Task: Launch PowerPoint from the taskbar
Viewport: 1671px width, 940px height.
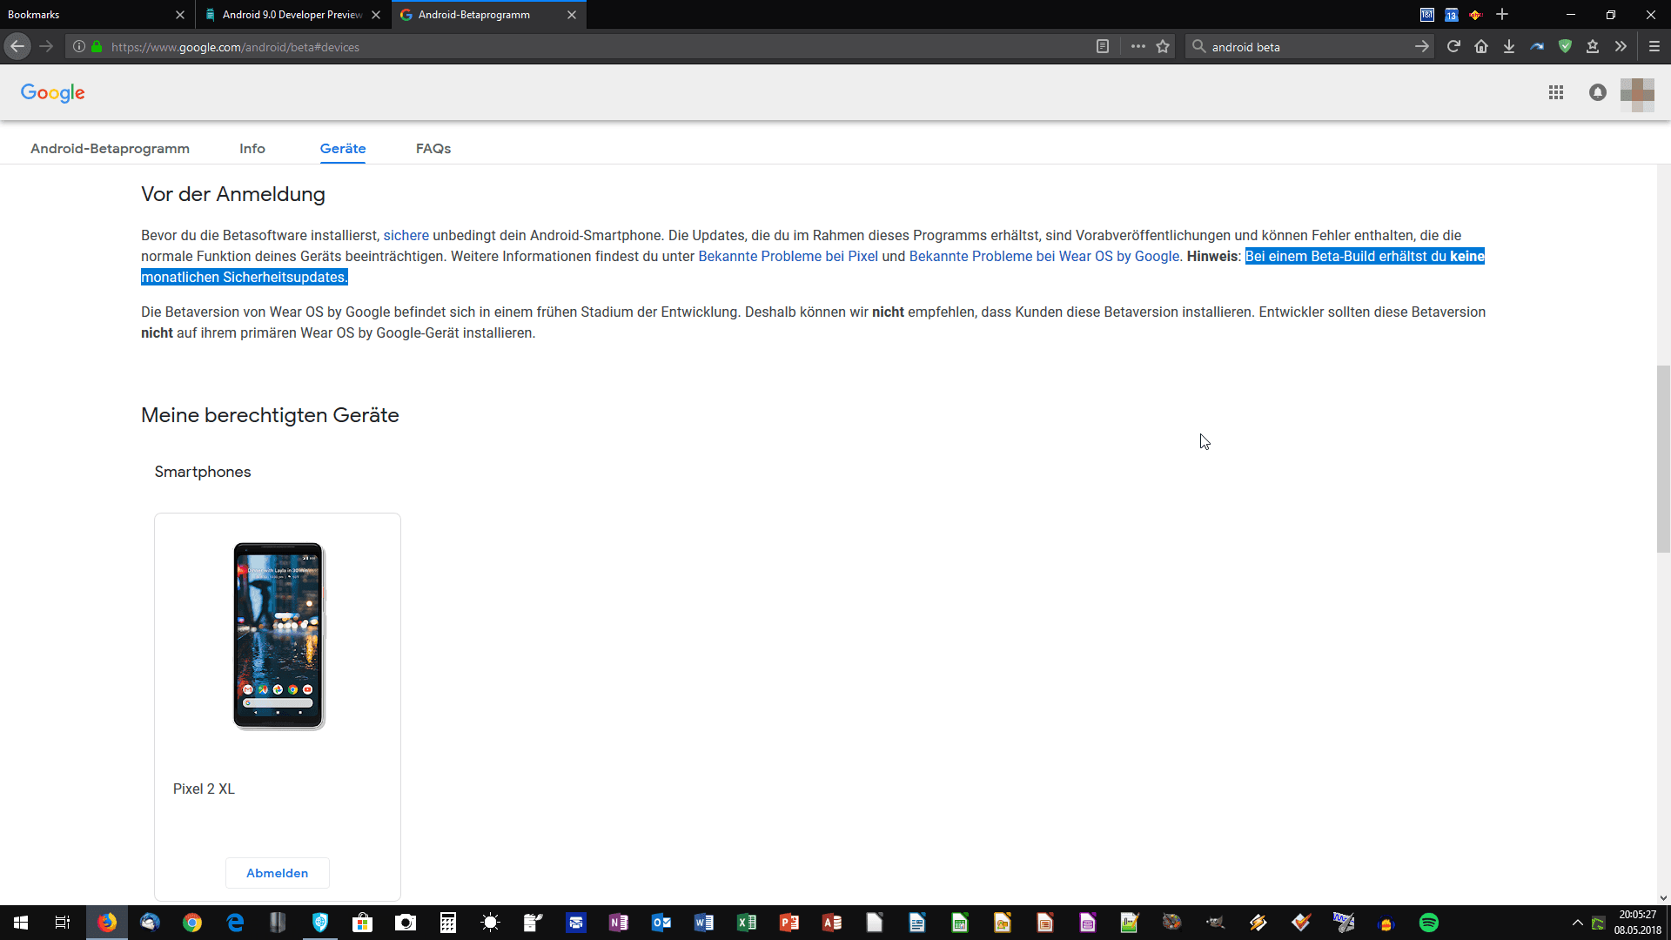Action: [x=789, y=923]
